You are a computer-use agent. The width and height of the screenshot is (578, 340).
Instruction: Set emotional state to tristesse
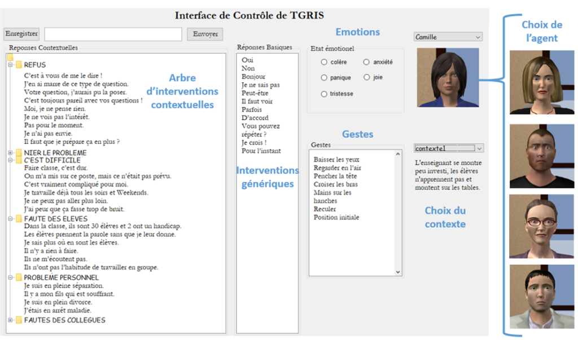[x=324, y=94]
